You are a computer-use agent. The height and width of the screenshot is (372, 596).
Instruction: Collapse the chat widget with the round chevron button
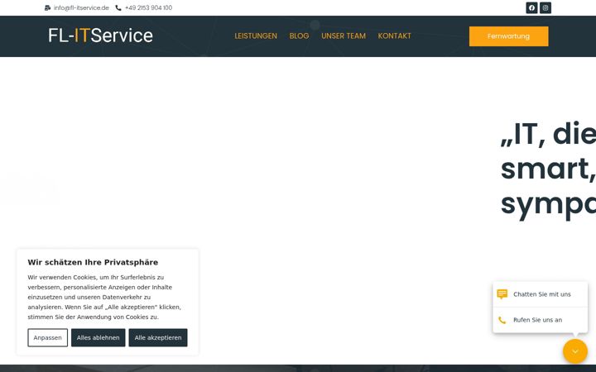click(x=575, y=351)
